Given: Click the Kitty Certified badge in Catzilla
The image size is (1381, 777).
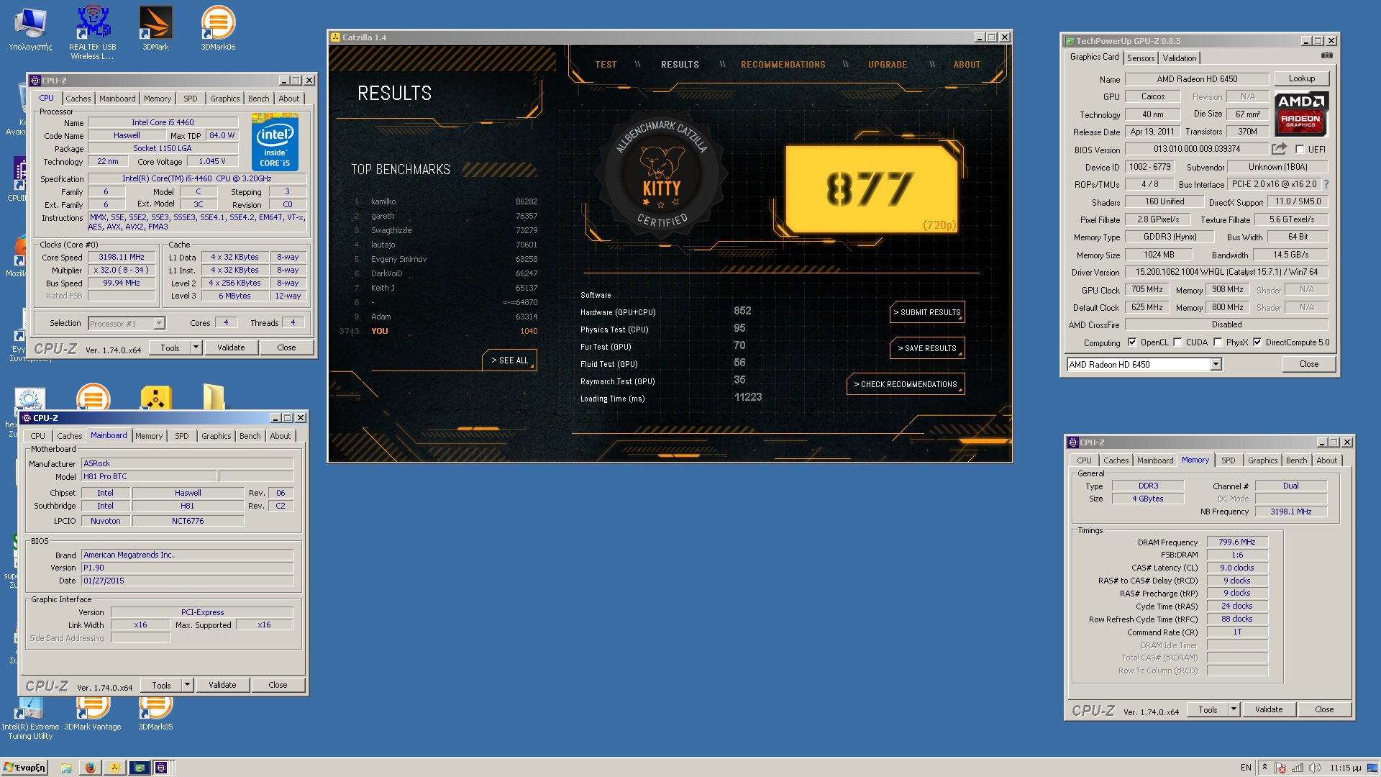Looking at the screenshot, I should click(x=661, y=176).
